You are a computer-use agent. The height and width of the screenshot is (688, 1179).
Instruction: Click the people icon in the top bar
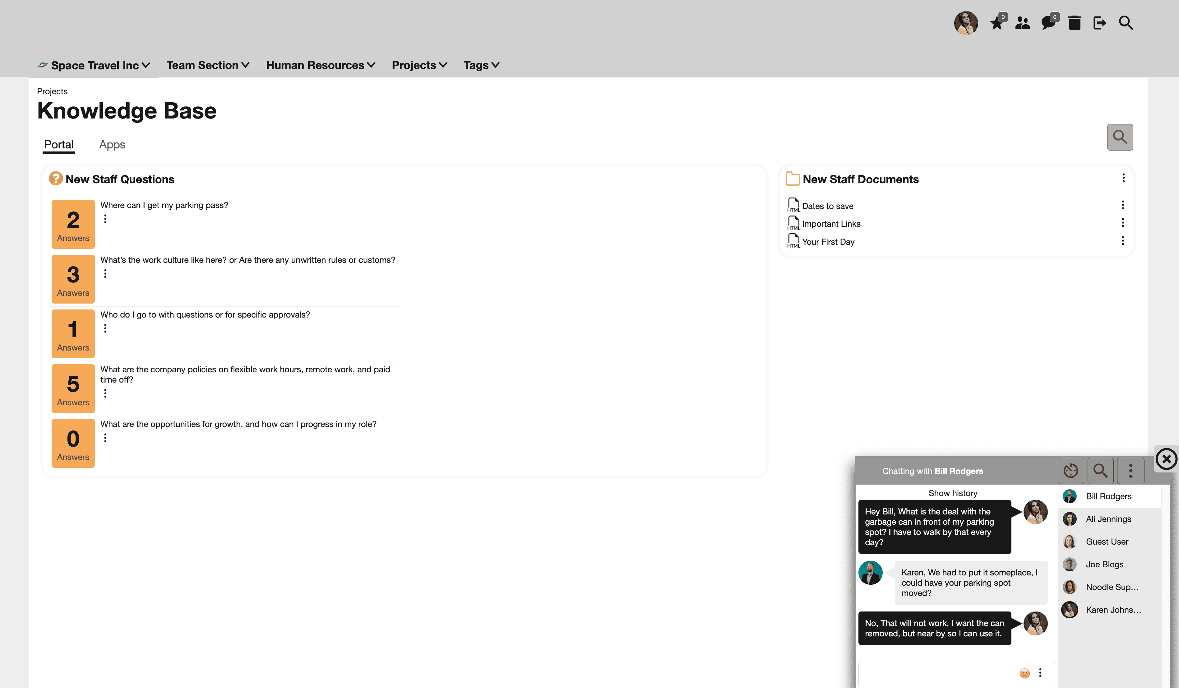(1023, 22)
